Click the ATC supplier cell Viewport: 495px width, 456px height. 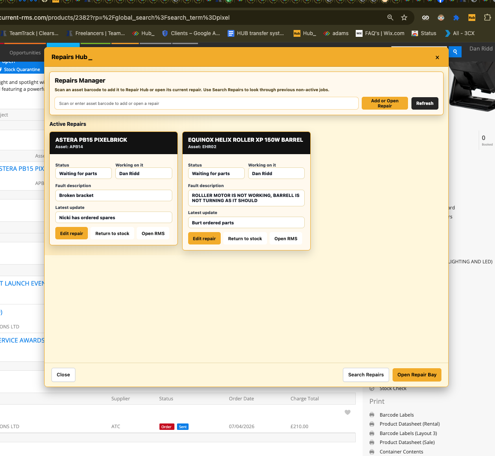116,427
